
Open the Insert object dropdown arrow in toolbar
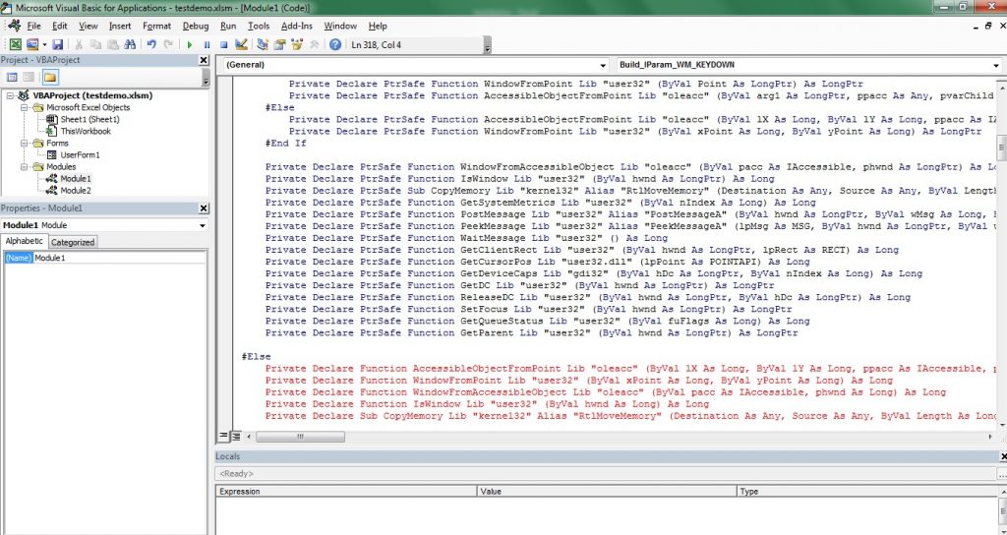[x=44, y=45]
